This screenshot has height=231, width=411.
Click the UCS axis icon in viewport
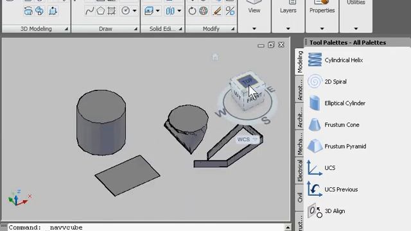19,198
